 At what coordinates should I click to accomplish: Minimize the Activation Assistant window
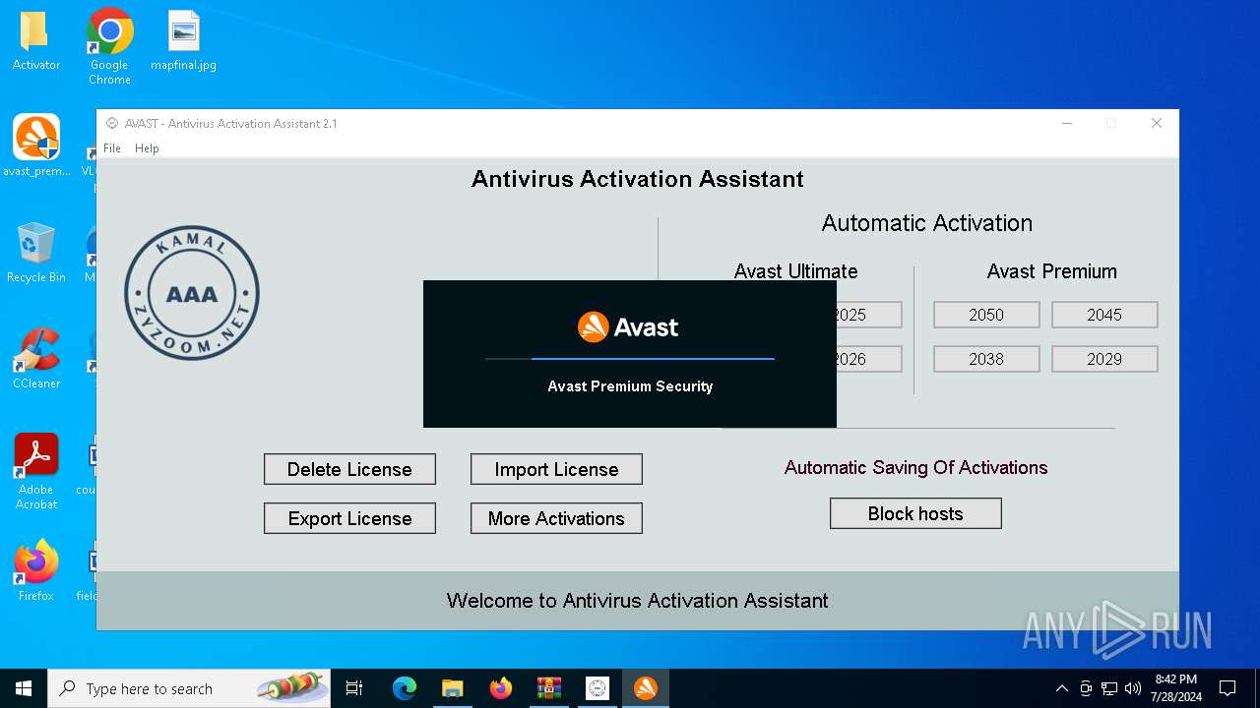coord(1067,123)
